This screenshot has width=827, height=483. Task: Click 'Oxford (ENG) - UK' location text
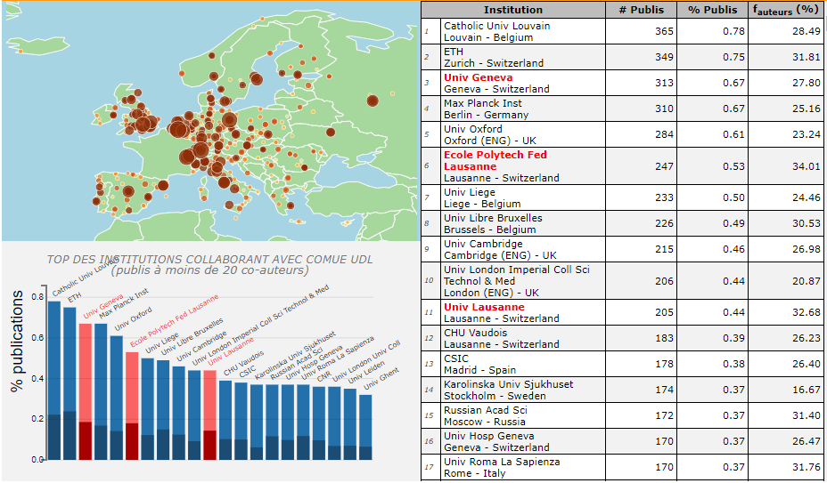(491, 141)
